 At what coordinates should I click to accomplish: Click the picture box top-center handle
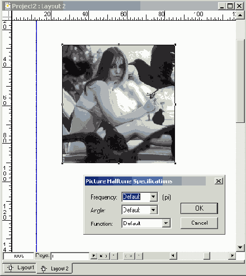[119, 45]
